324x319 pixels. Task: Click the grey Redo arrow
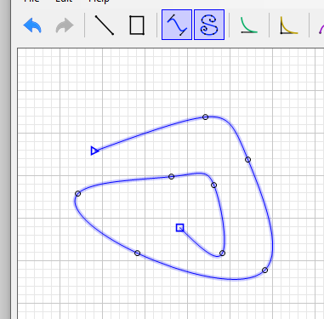pos(65,26)
